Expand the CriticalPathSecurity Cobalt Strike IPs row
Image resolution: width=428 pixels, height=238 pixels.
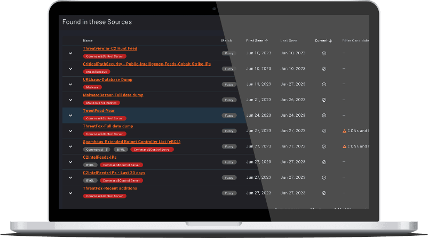point(70,69)
